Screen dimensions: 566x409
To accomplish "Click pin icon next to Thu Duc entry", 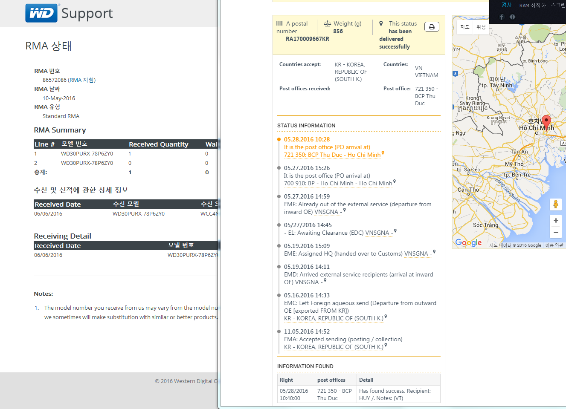I will click(x=383, y=153).
